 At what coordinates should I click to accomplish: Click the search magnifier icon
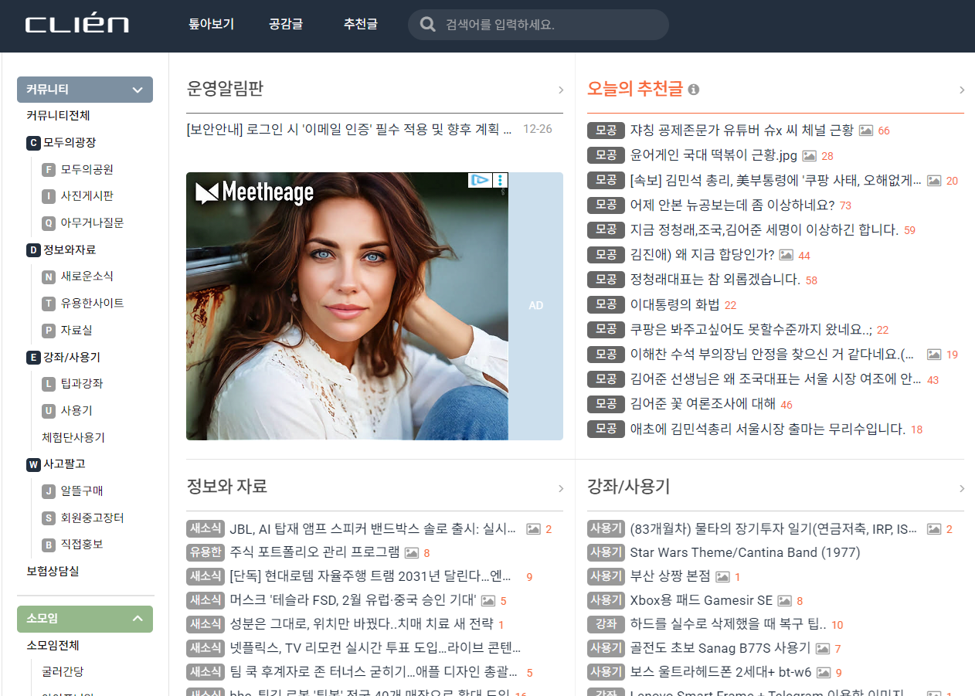coord(427,25)
